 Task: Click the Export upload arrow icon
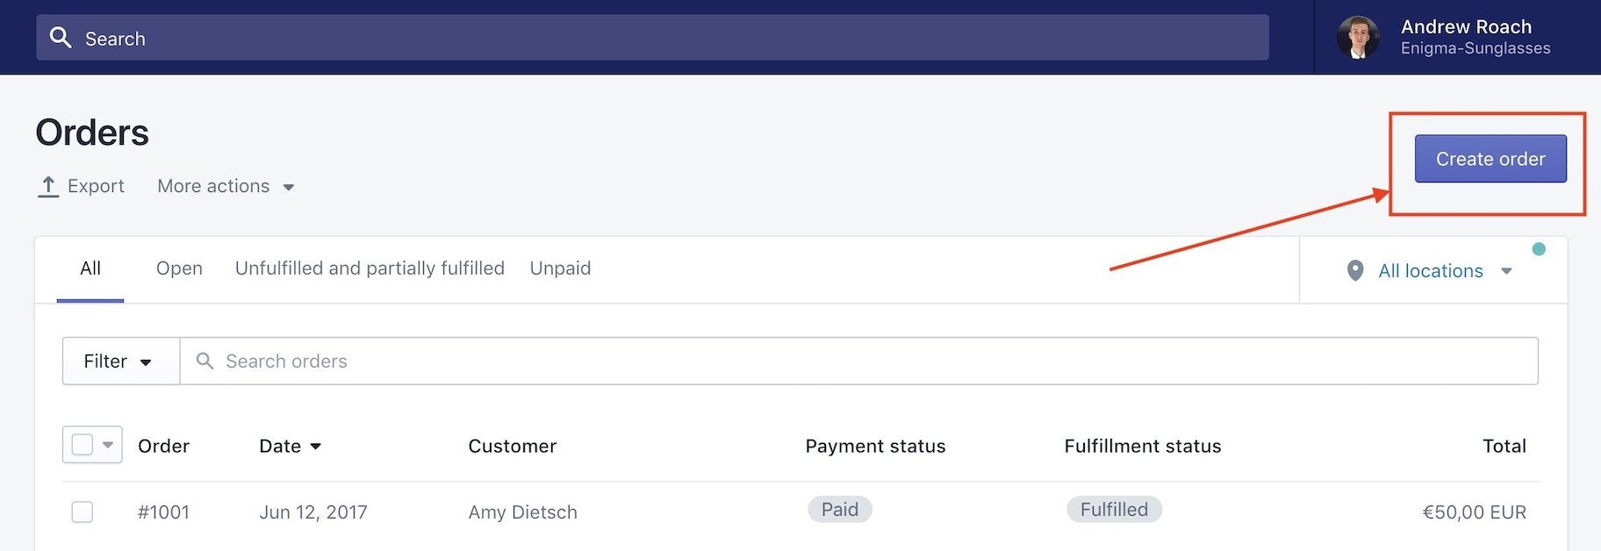(x=48, y=186)
